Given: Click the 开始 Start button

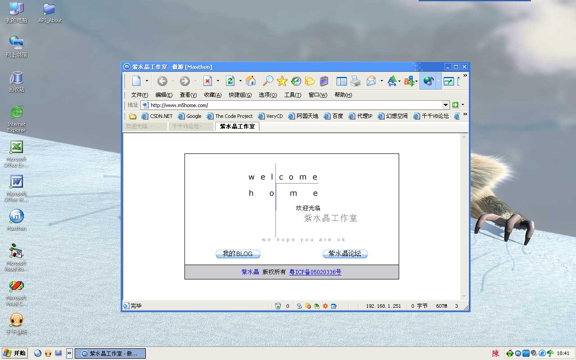Looking at the screenshot, I should (14, 353).
